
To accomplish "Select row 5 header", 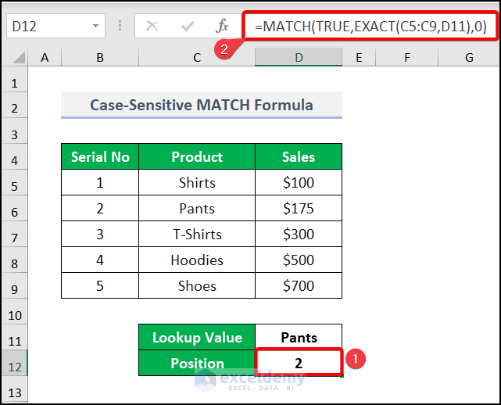I will pyautogui.click(x=15, y=183).
